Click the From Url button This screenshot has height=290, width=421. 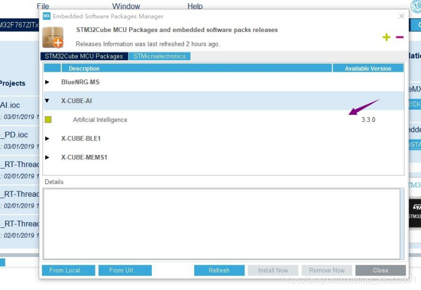[x=125, y=270]
